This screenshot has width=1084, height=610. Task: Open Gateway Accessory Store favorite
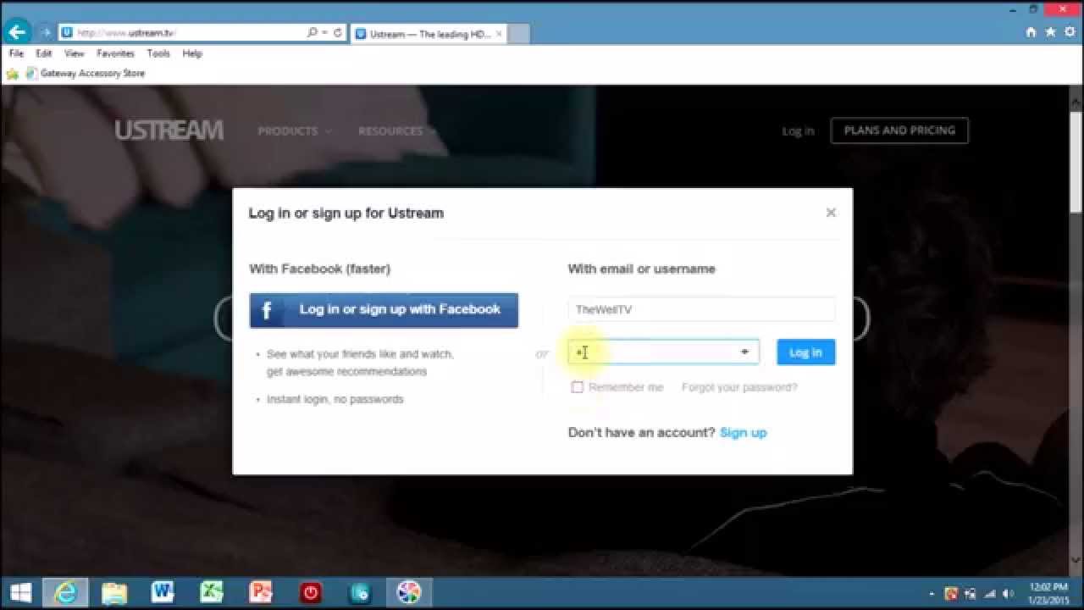(x=86, y=74)
